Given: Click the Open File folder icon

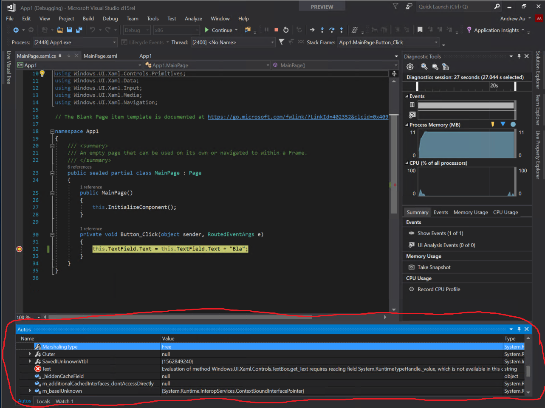Looking at the screenshot, I should [x=60, y=30].
